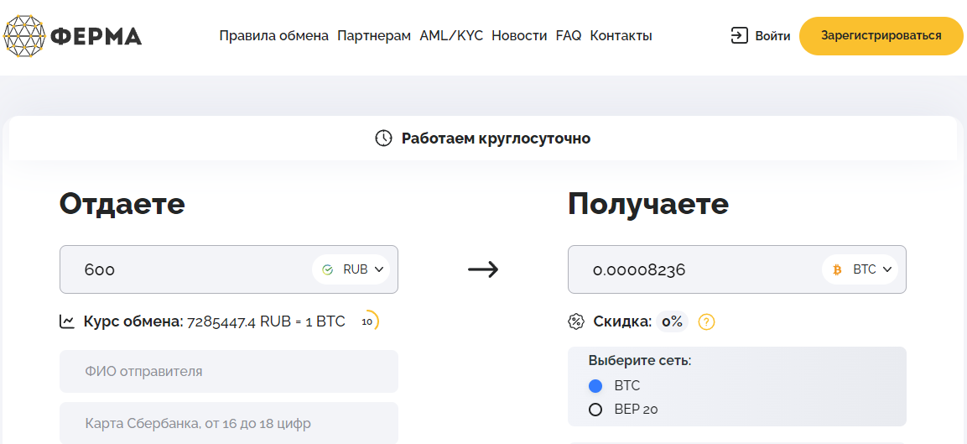Focus the give amount field showing 600
Image resolution: width=967 pixels, height=444 pixels.
[x=229, y=270]
